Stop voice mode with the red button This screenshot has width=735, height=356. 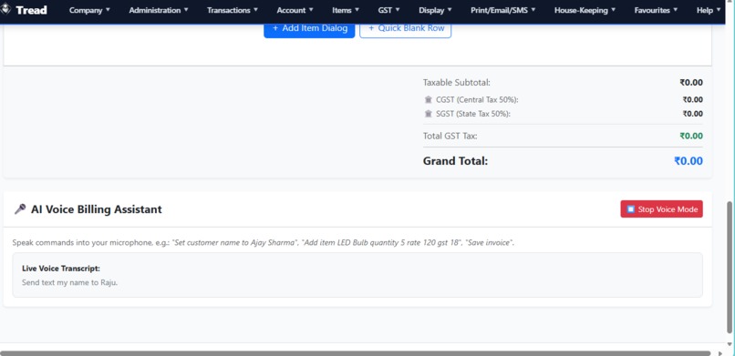661,209
